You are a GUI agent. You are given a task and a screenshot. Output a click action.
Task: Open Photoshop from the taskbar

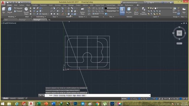tap(76, 104)
